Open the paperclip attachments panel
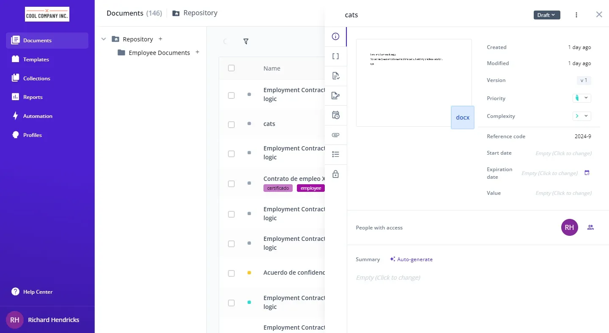Screen dimensions: 609x333 coord(336,135)
